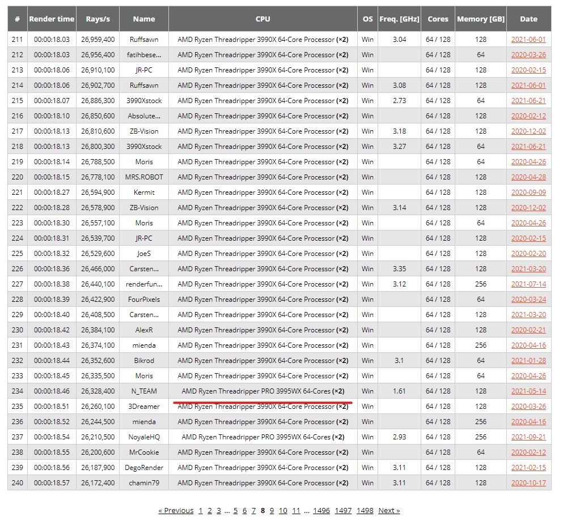
Task: Jump to page 5 in pagination
Action: (x=235, y=511)
